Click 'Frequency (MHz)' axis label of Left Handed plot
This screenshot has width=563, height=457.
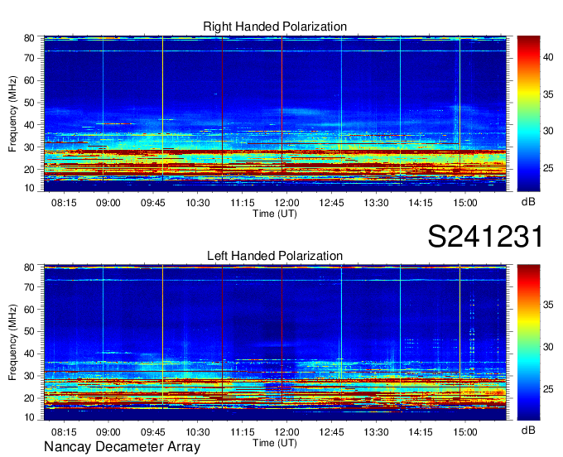[12, 343]
